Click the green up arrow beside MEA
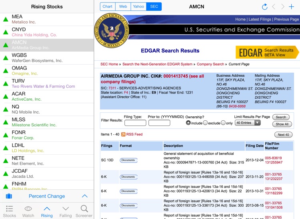300x219 pixels. click(6, 19)
